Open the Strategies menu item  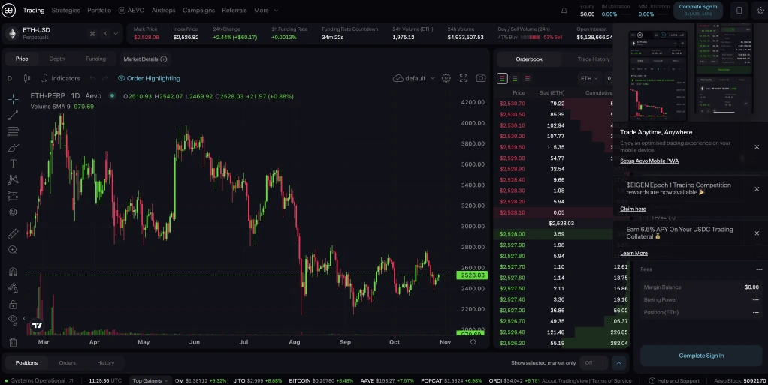(x=65, y=10)
